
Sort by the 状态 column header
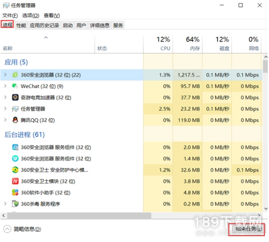coord(119,44)
